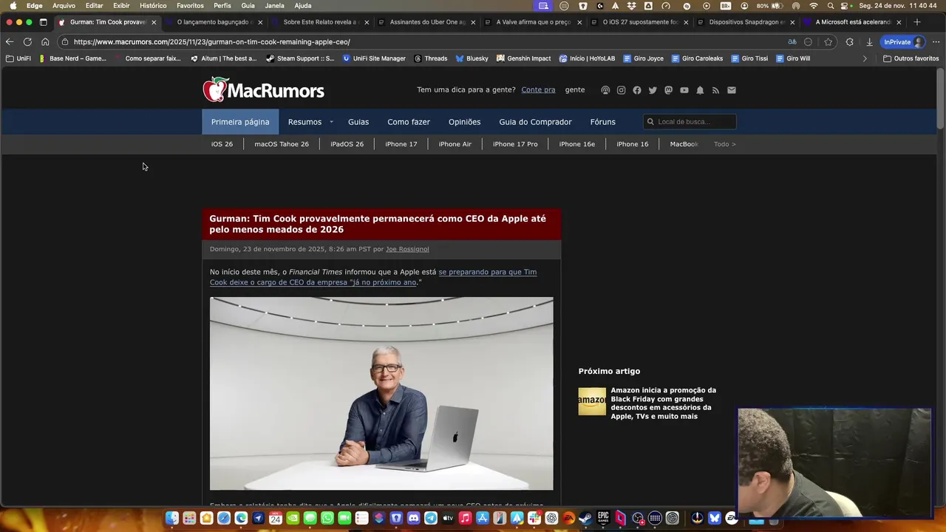Screen dimensions: 946x532
Task: Click the 'Local de busca' search field
Action: [x=690, y=122]
